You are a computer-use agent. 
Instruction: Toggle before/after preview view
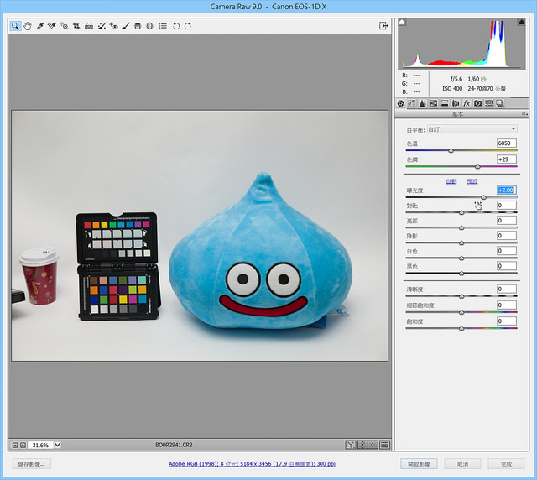(351, 445)
